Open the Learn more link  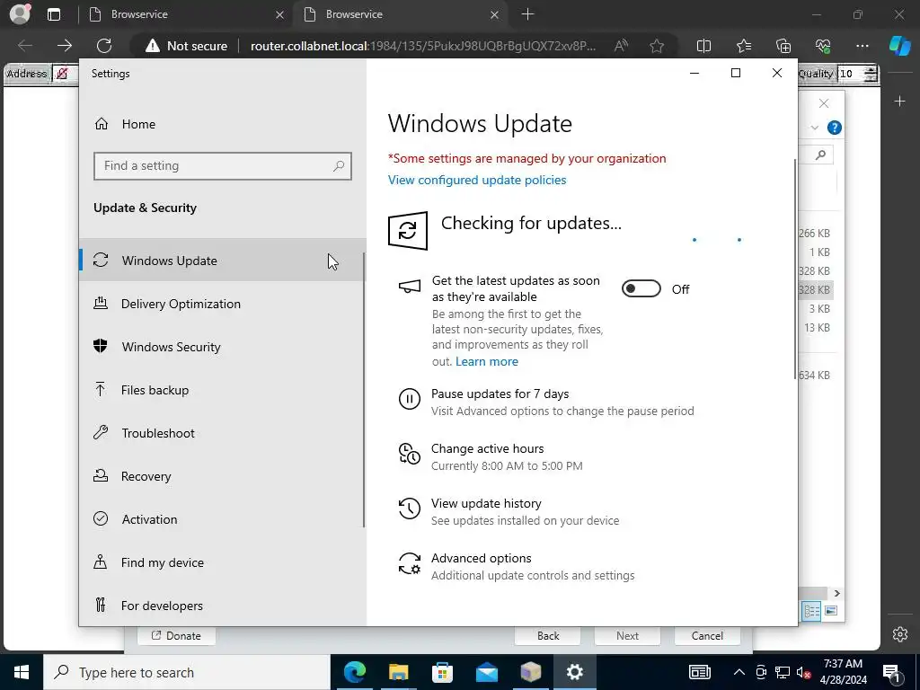[x=486, y=361]
